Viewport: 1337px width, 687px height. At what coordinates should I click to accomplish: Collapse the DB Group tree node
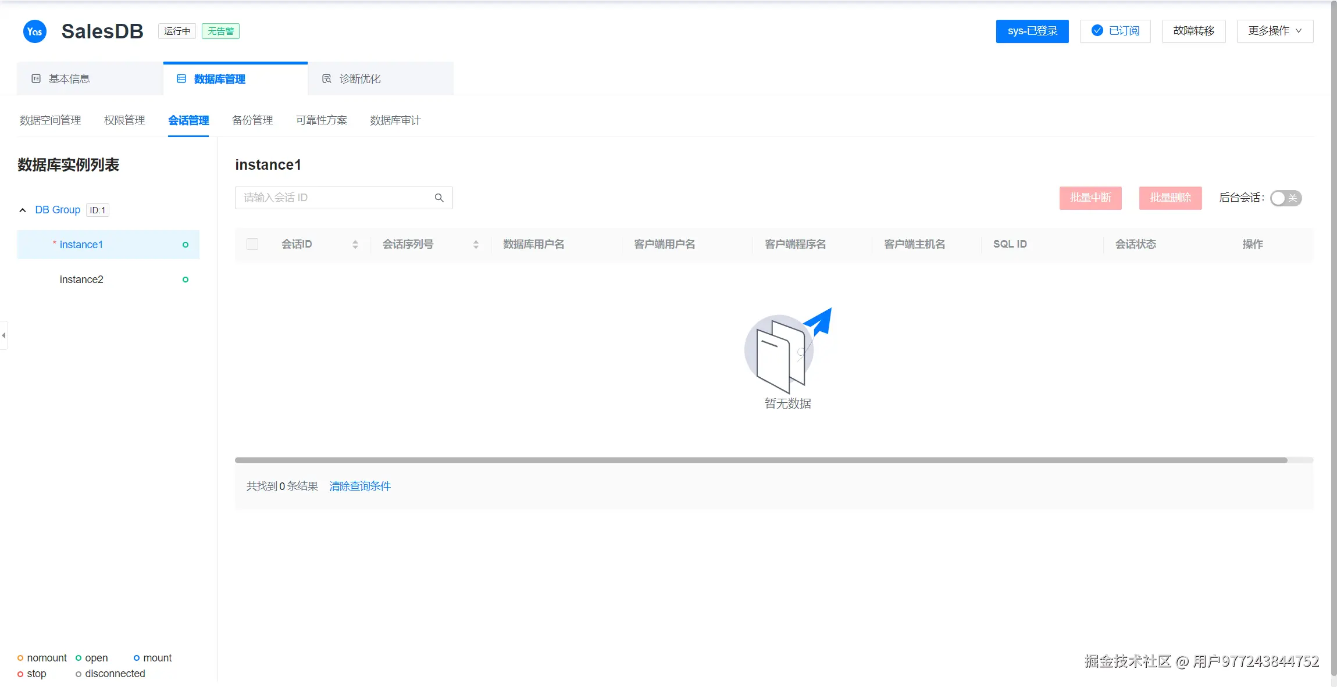[23, 210]
